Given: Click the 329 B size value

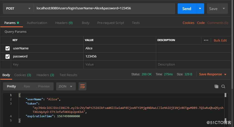Looking at the screenshot, I should pos(188,74).
